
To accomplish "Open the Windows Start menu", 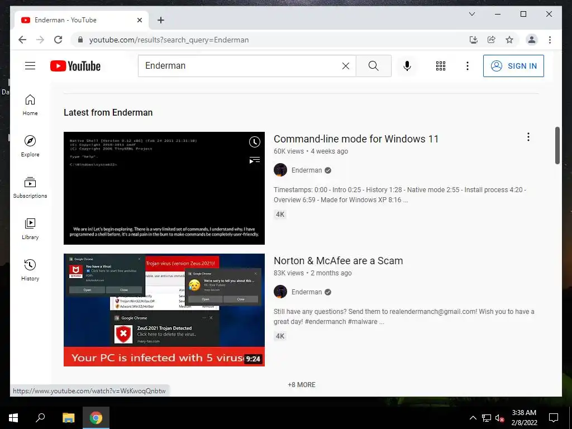I will (13, 418).
